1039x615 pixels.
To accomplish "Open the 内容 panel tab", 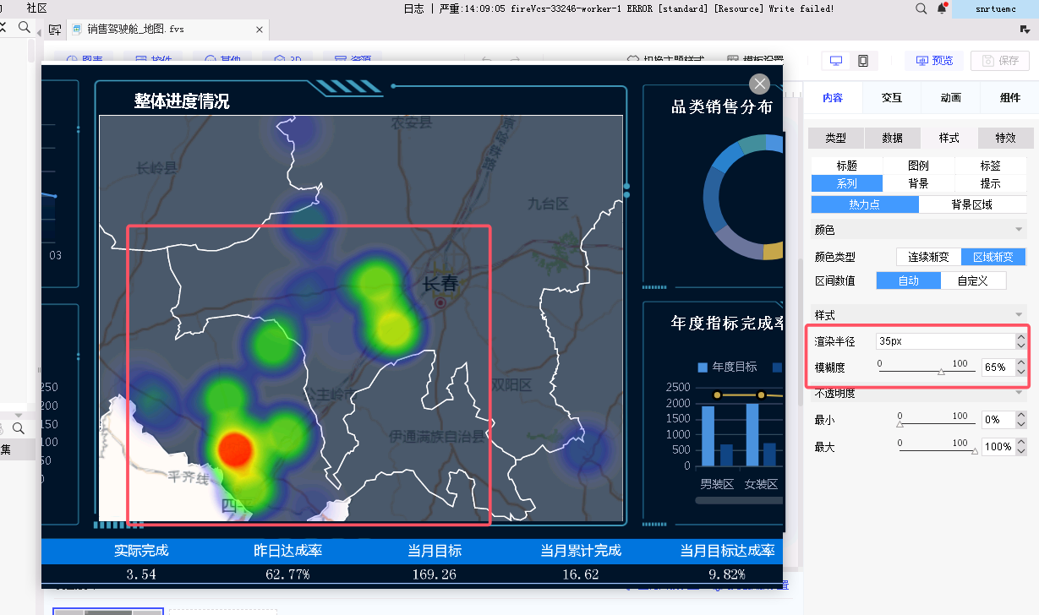I will 833,98.
